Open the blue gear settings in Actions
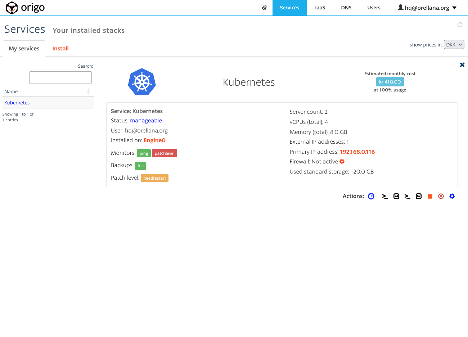Screen dimensions: 468x337 pos(452,196)
